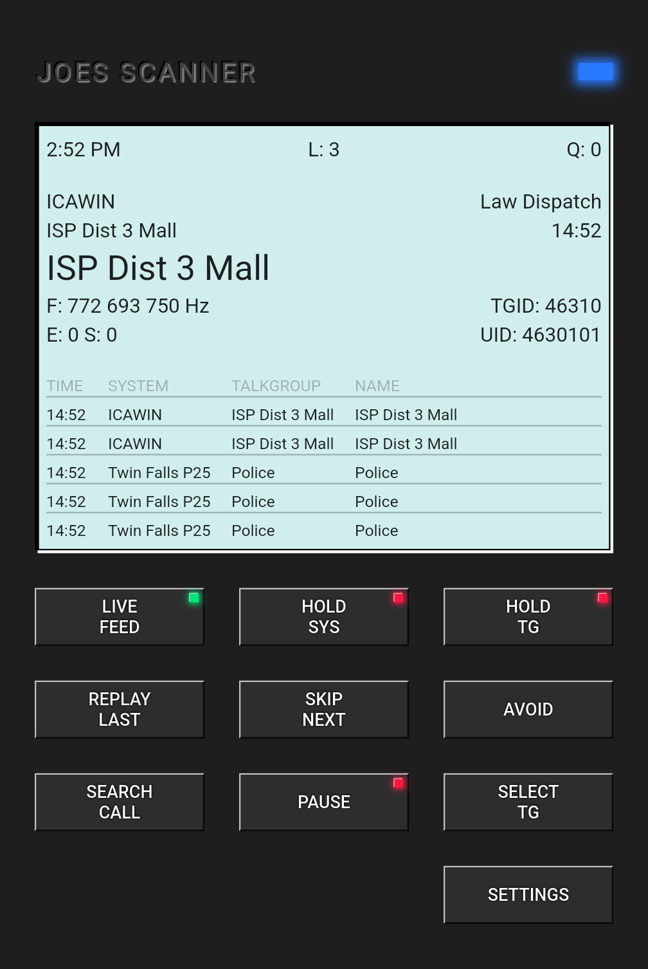Click the TALKGROUP column header
648x969 pixels.
click(275, 385)
